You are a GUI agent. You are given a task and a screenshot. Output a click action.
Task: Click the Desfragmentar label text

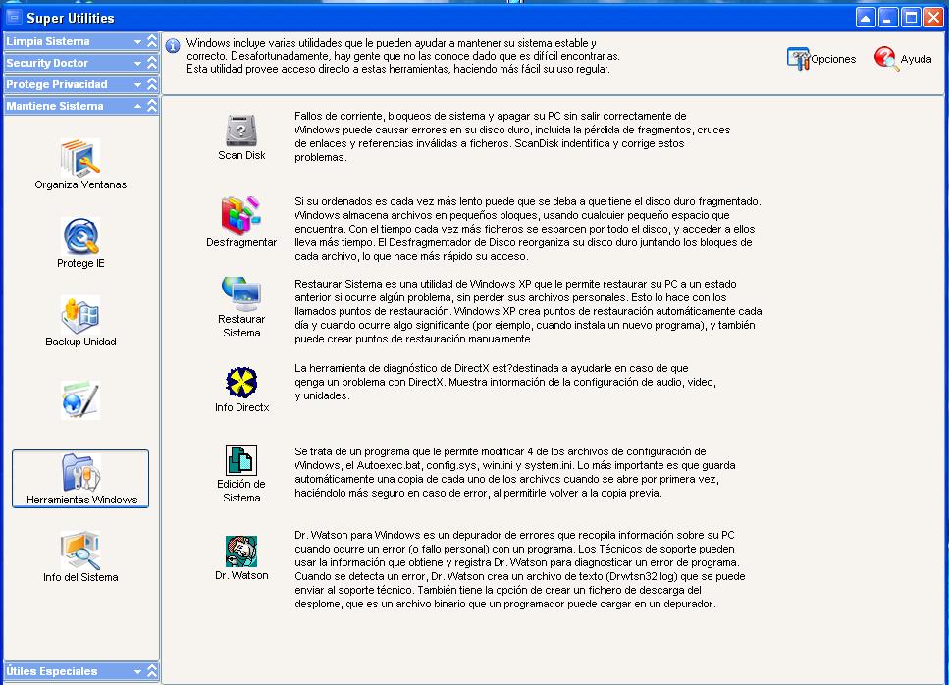[x=240, y=242]
